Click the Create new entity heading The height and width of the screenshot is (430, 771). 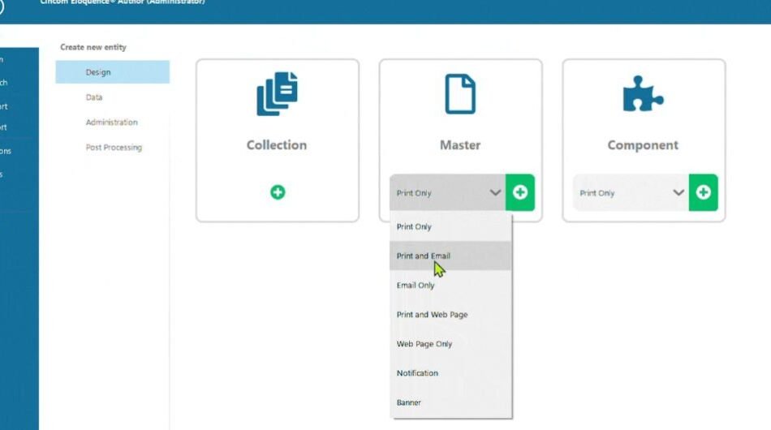[x=93, y=47]
